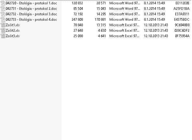The image size is (192, 140).
Task: Click the document icon of protokol 3.doc
Action: [3, 14]
